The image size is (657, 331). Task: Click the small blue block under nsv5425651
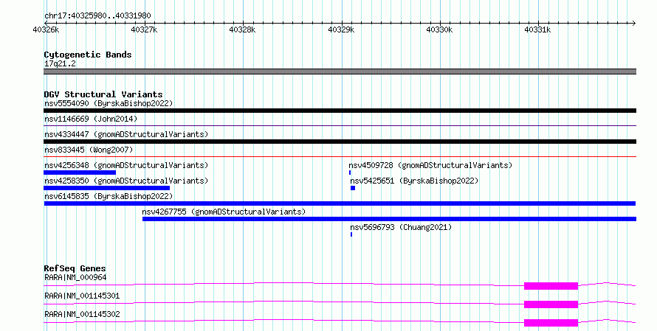pyautogui.click(x=353, y=188)
